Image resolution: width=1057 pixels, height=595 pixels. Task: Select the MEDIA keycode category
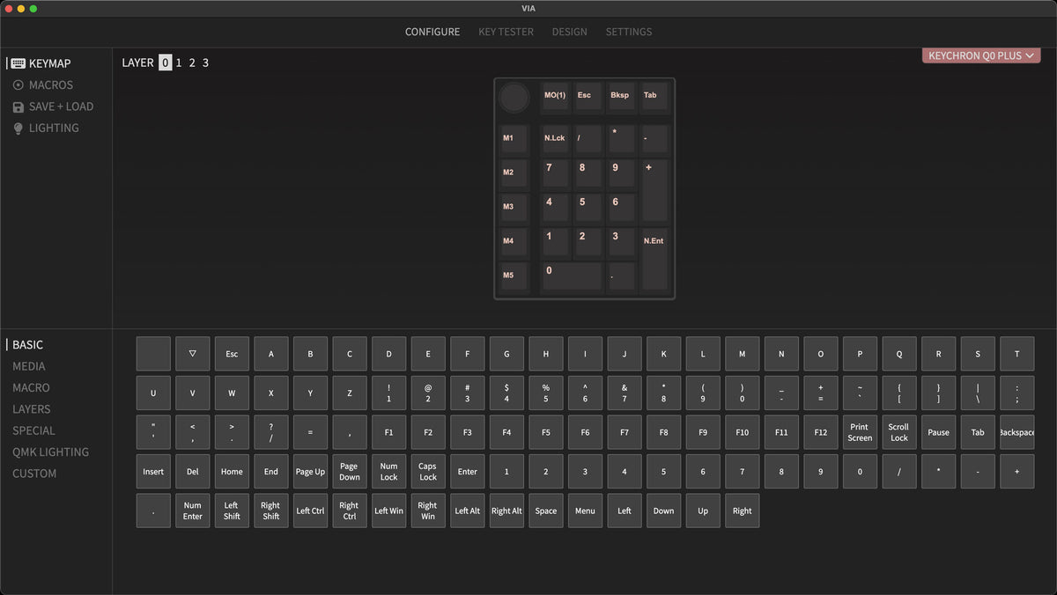pos(29,366)
